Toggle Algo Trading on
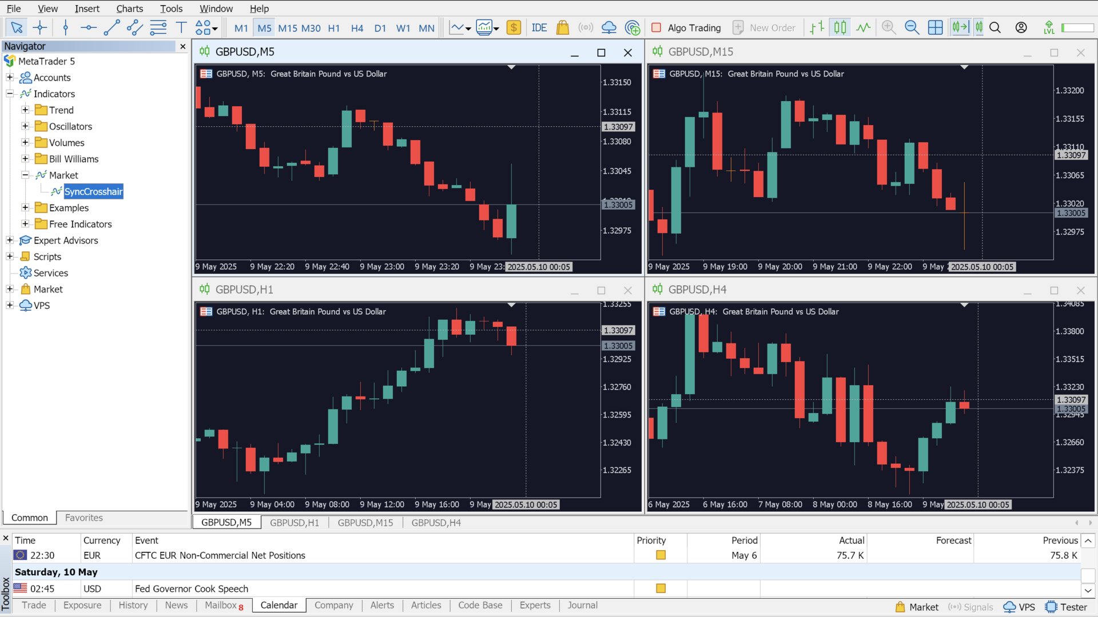Image resolution: width=1098 pixels, height=617 pixels. click(x=686, y=27)
